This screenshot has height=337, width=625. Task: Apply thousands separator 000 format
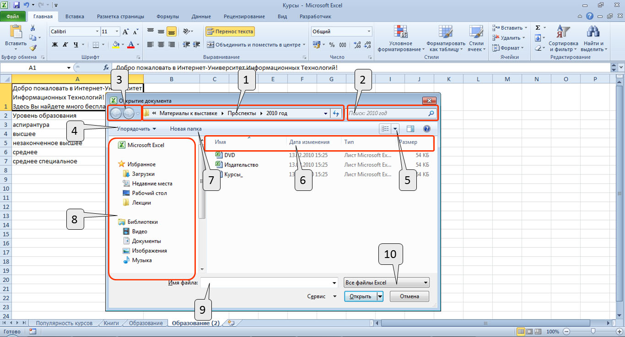(x=343, y=45)
